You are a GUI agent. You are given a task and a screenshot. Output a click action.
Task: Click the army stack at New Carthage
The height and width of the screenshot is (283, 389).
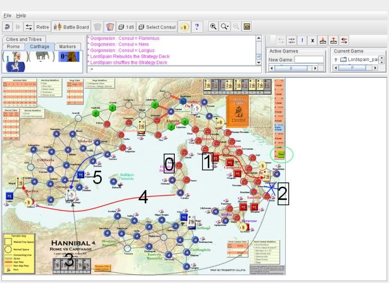[x=71, y=195]
